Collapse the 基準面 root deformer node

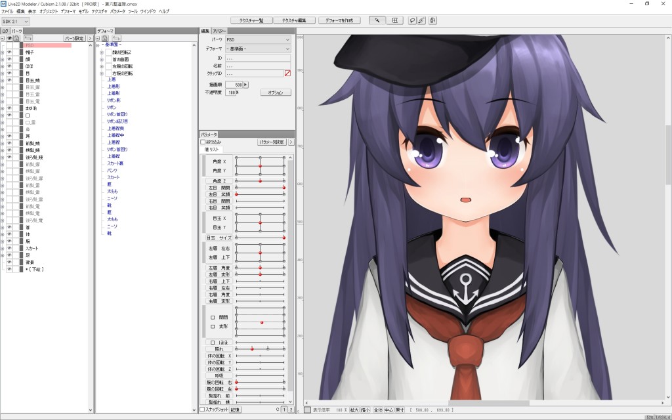(98, 45)
